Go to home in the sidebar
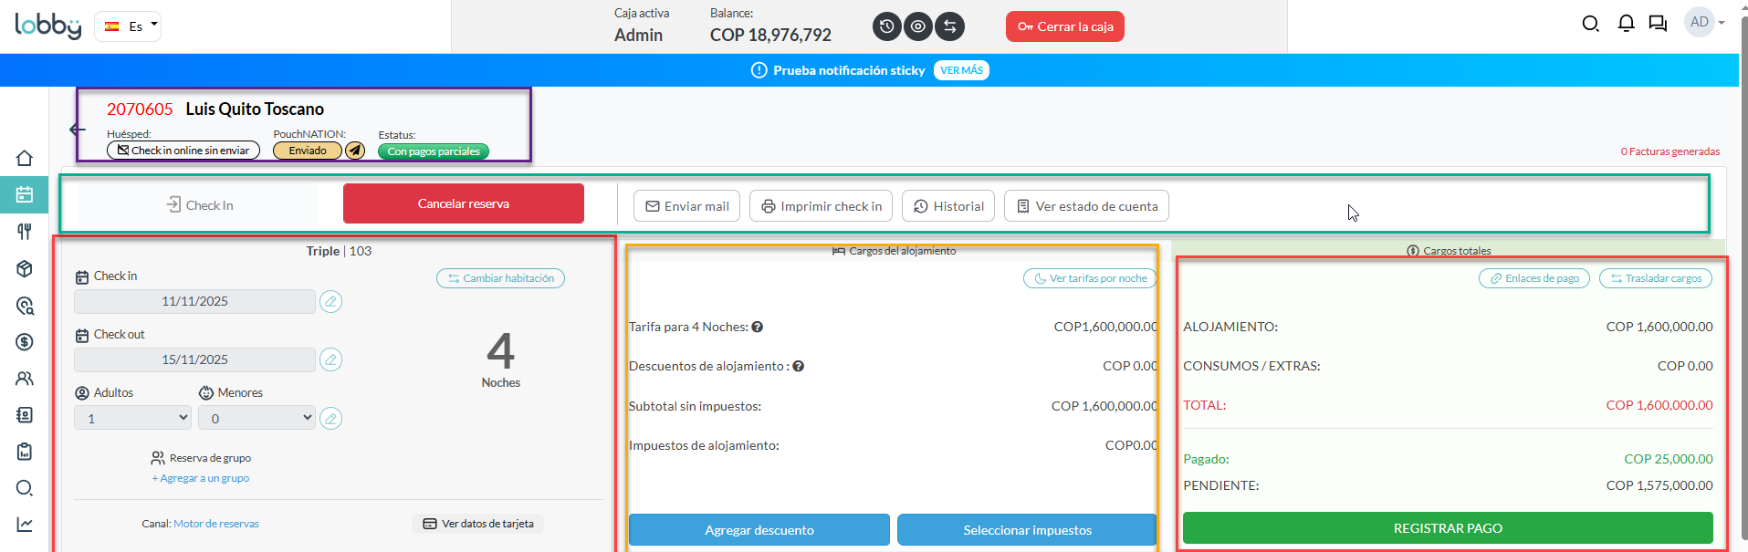 coord(25,158)
